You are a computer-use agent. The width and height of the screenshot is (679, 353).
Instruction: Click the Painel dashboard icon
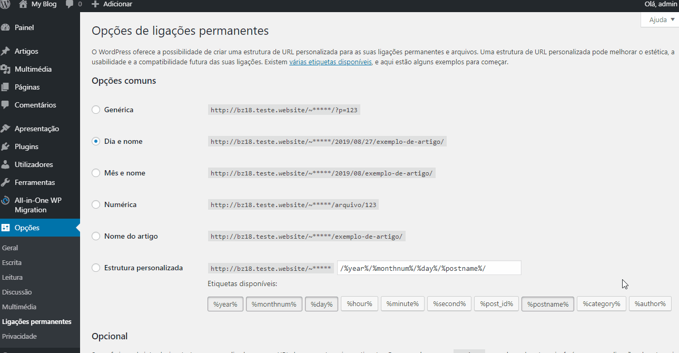(5, 27)
